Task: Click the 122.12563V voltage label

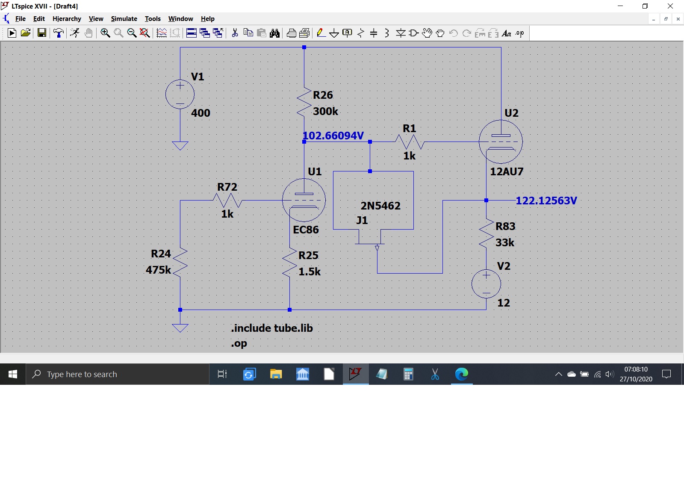Action: [546, 201]
